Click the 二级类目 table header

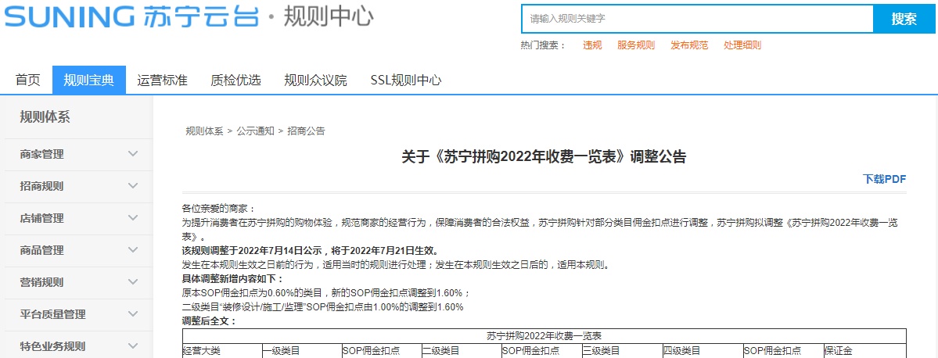[441, 351]
